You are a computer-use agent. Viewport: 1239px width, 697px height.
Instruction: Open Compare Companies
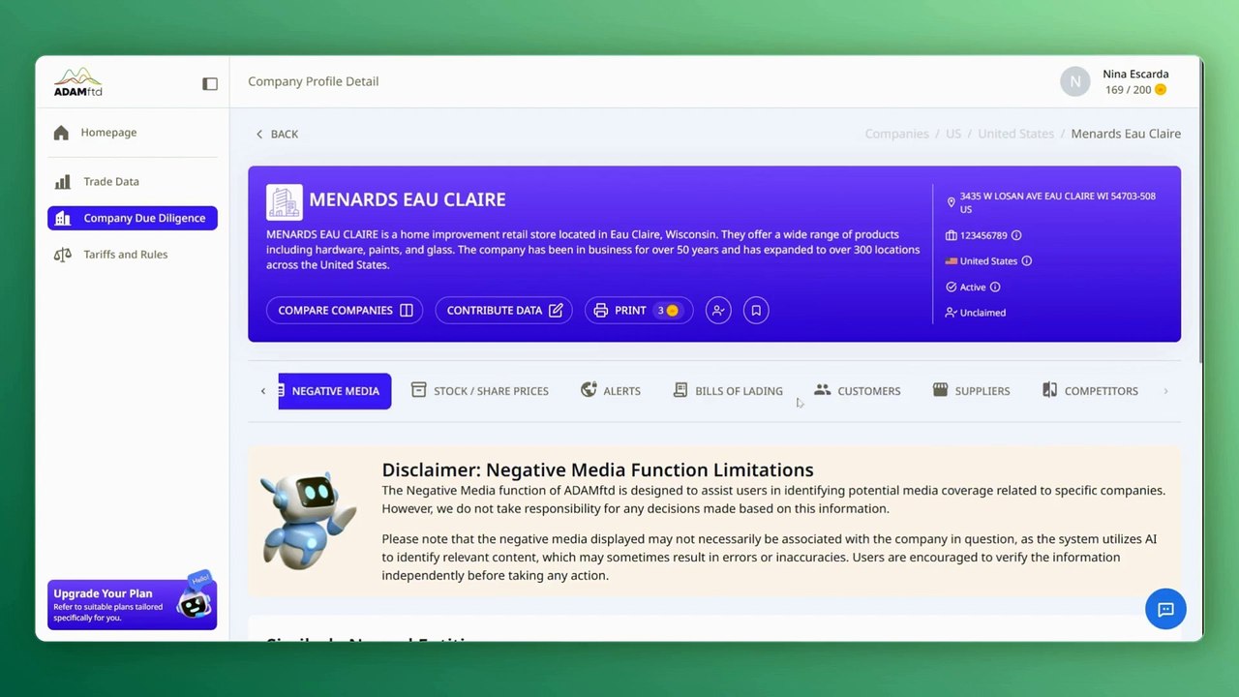coord(345,310)
